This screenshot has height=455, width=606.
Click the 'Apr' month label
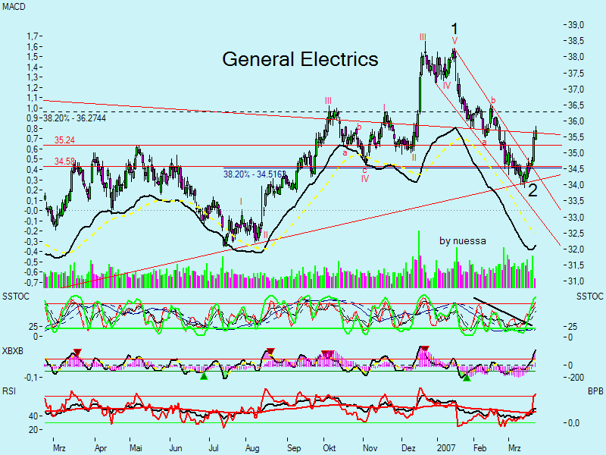pyautogui.click(x=101, y=448)
